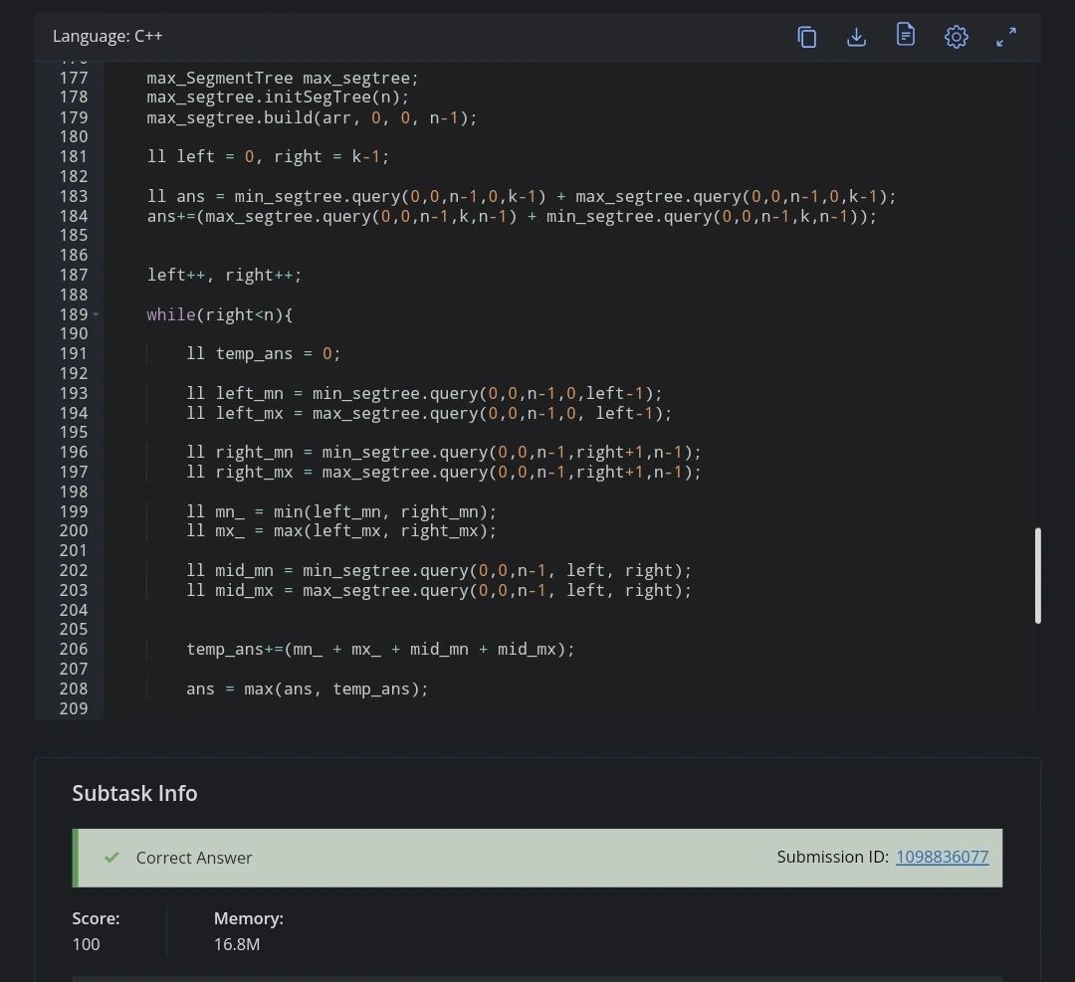Click the 'll ans = min_segtree.query' line
1075x982 pixels.
521,196
